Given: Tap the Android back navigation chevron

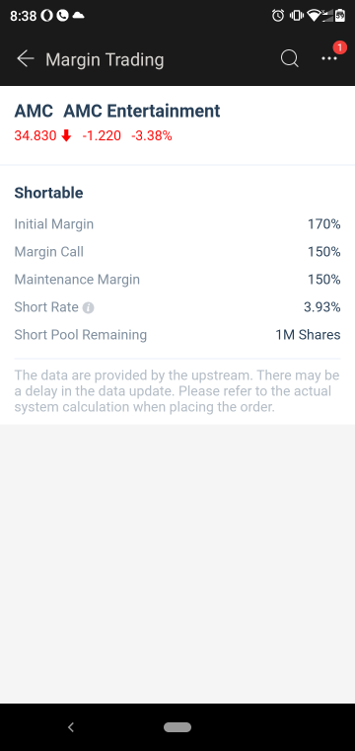Looking at the screenshot, I should pyautogui.click(x=71, y=727).
